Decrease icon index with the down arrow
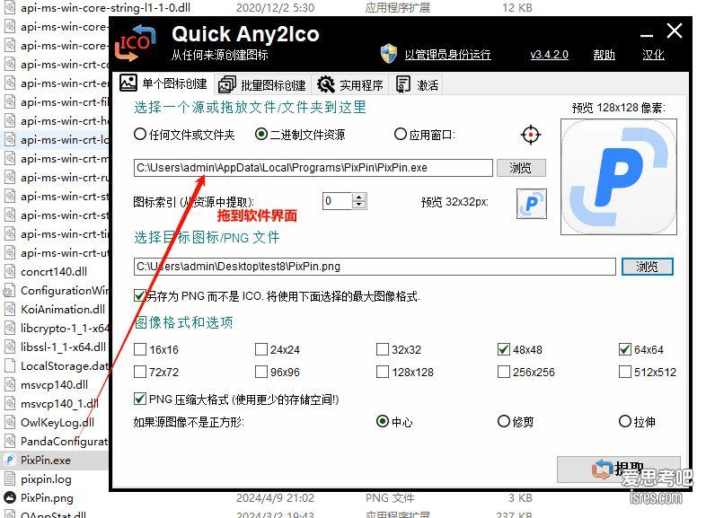Screen dimensions: 706x518 coord(359,205)
